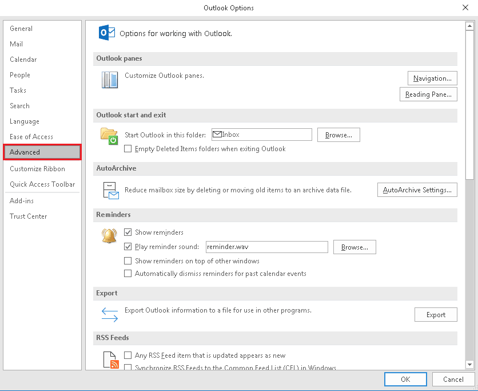Click Cancel to discard changes
The image size is (478, 391).
click(453, 380)
